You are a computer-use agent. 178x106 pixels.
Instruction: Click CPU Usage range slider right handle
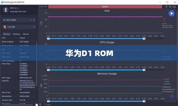[144, 70]
